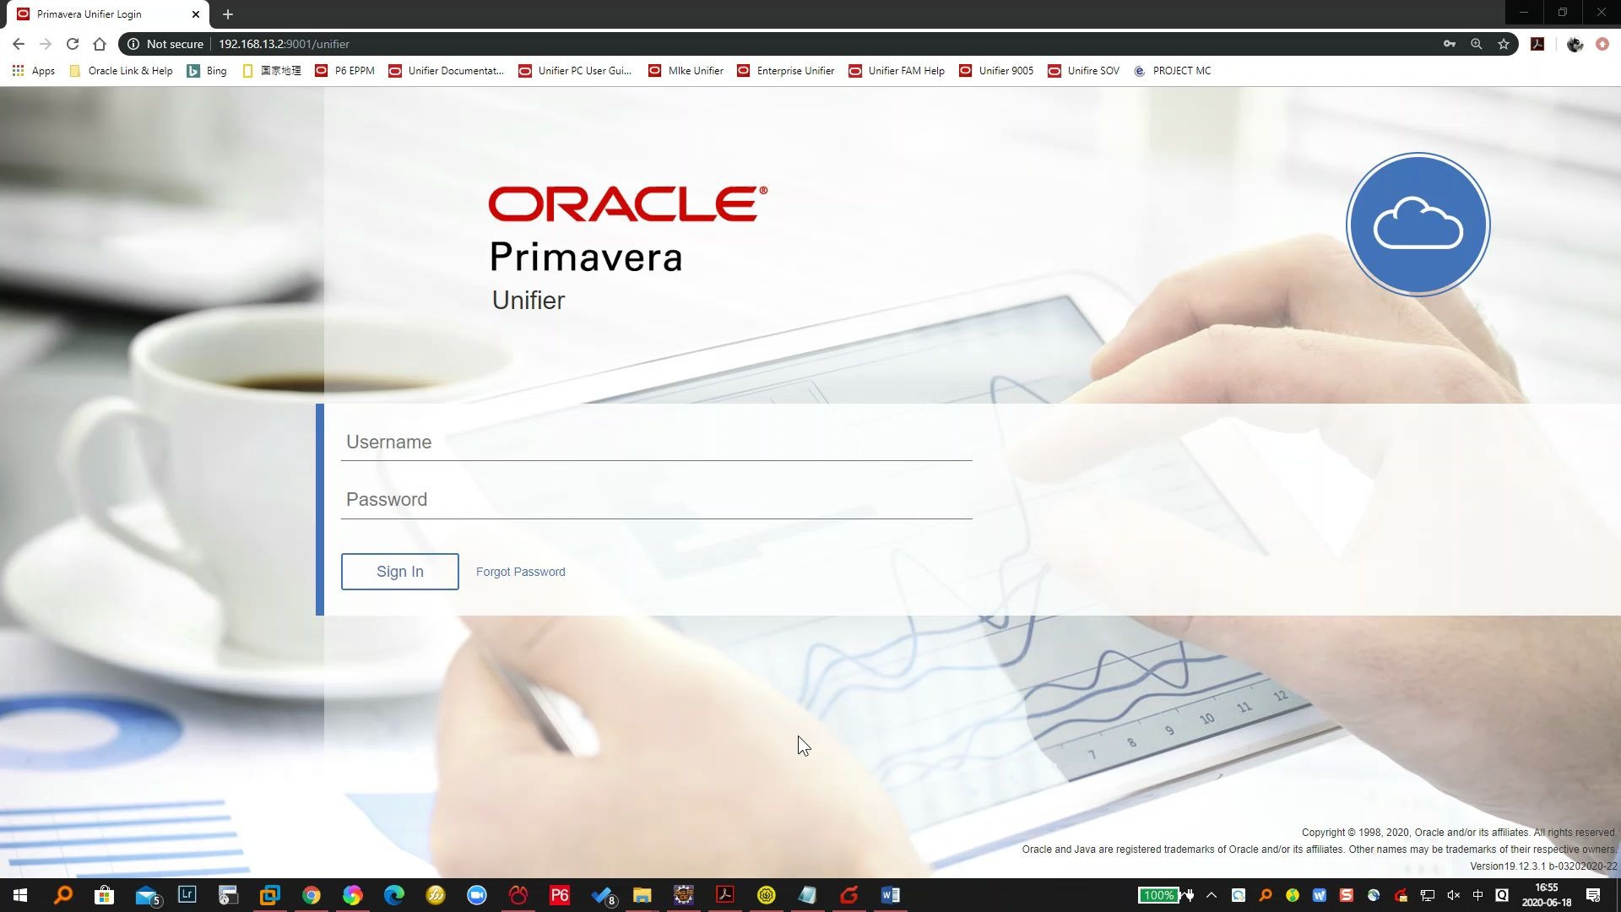This screenshot has height=912, width=1621.
Task: Open the browser profile avatar icon
Action: point(1575,44)
